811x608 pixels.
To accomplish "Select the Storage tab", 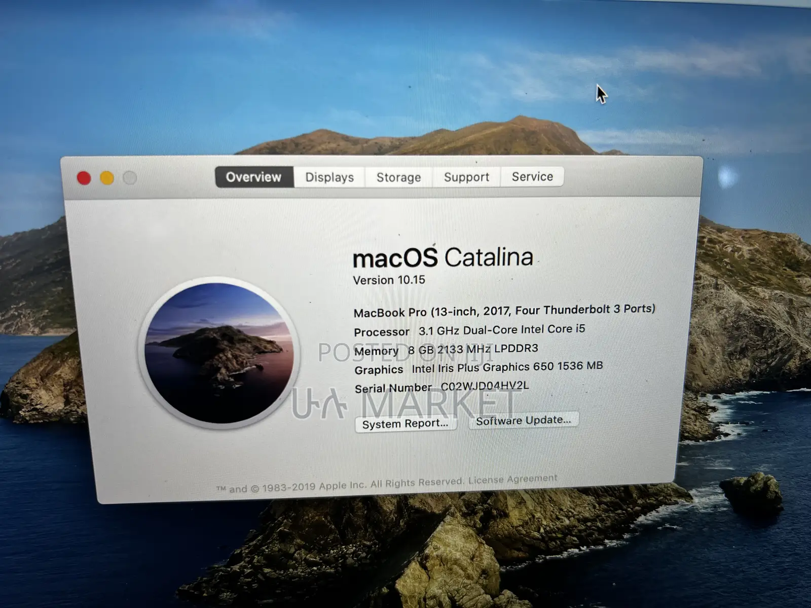I will click(398, 177).
